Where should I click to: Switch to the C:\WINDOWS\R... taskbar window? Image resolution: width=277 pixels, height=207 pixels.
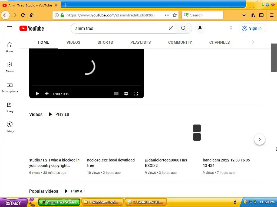pos(146,202)
